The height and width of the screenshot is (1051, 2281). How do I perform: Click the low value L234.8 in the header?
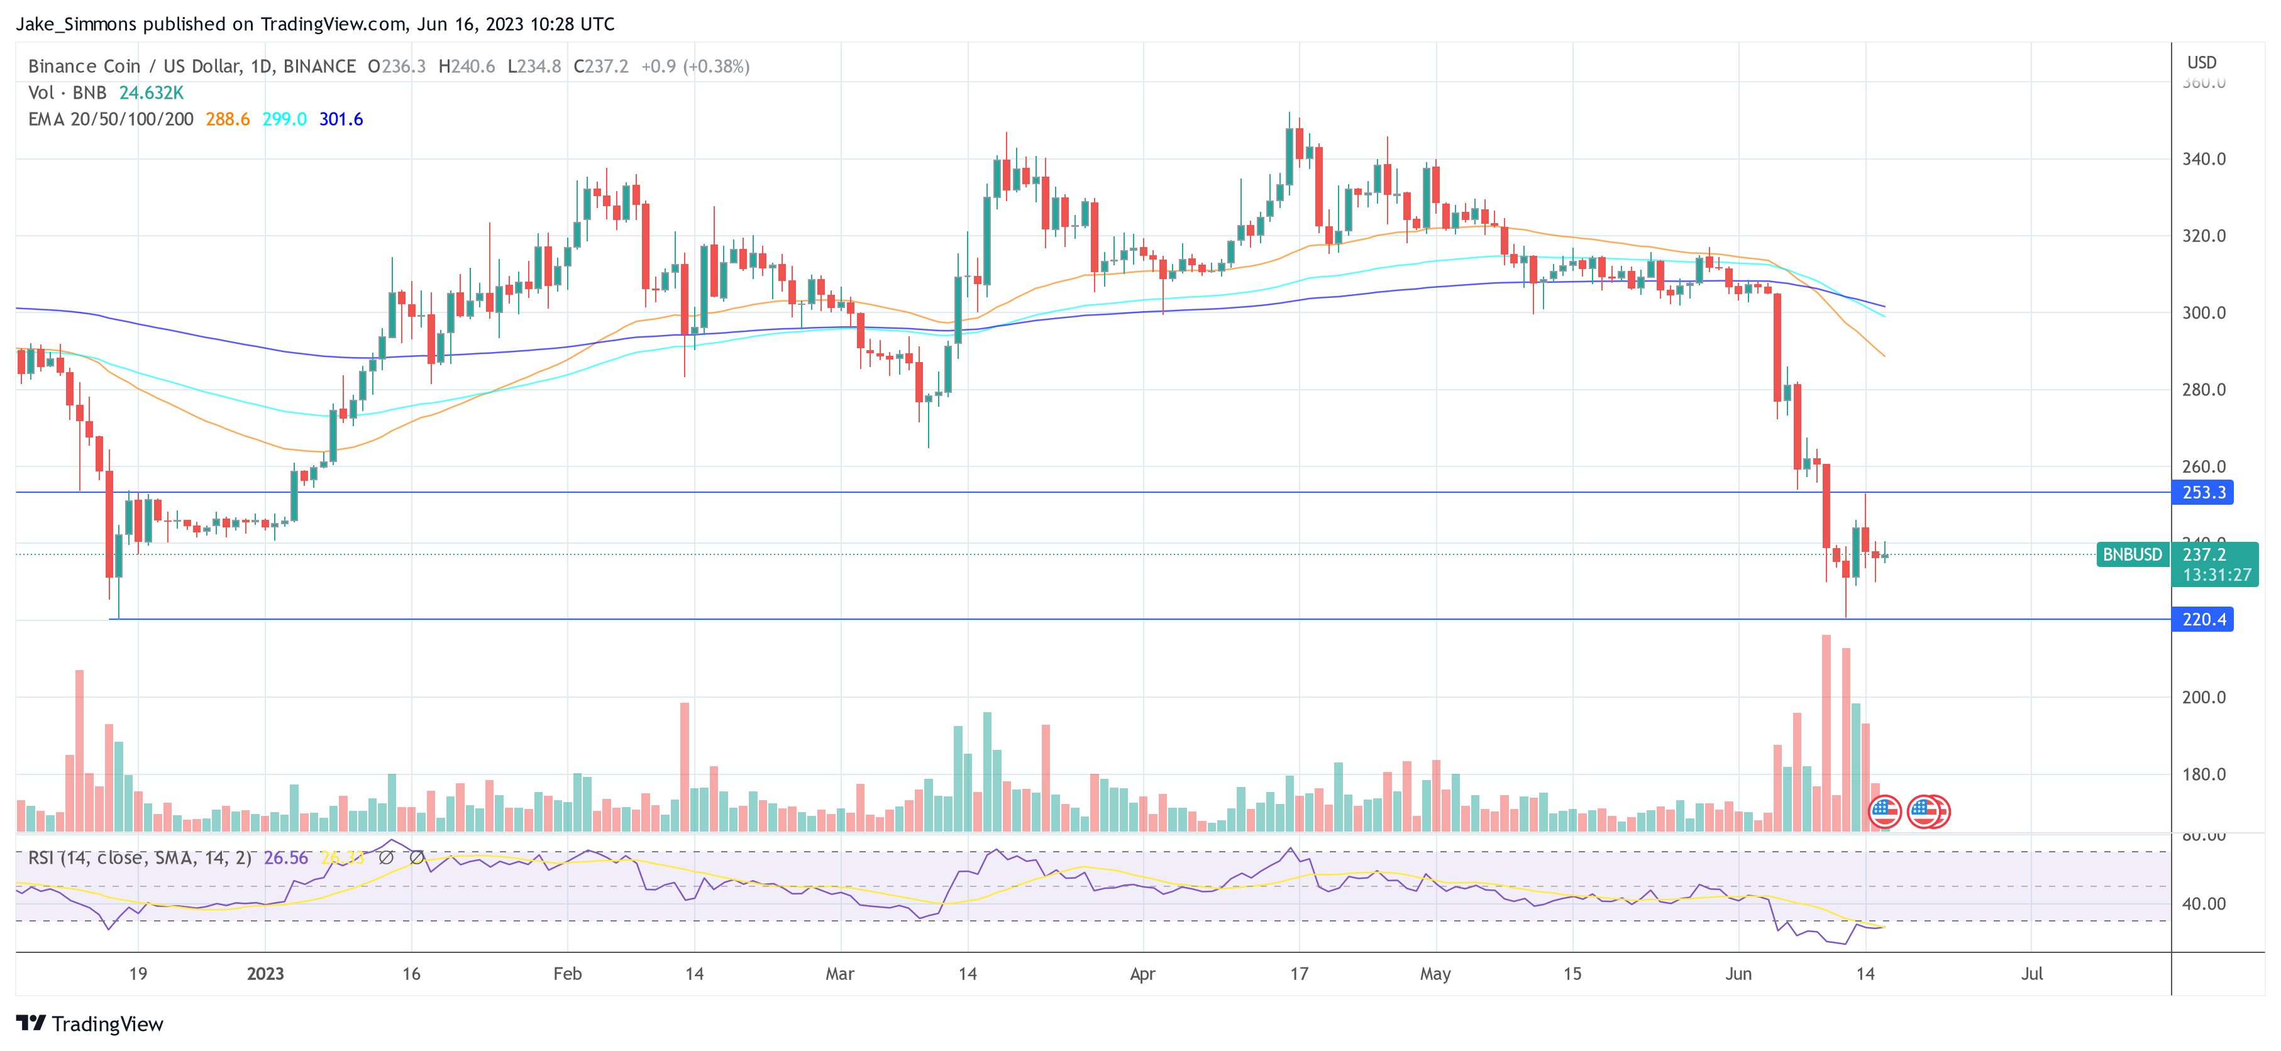click(534, 67)
